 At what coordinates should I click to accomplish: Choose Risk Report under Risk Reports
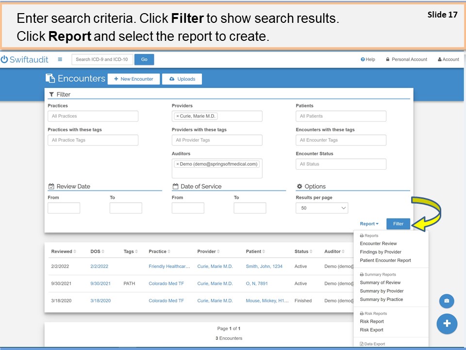[x=371, y=321]
